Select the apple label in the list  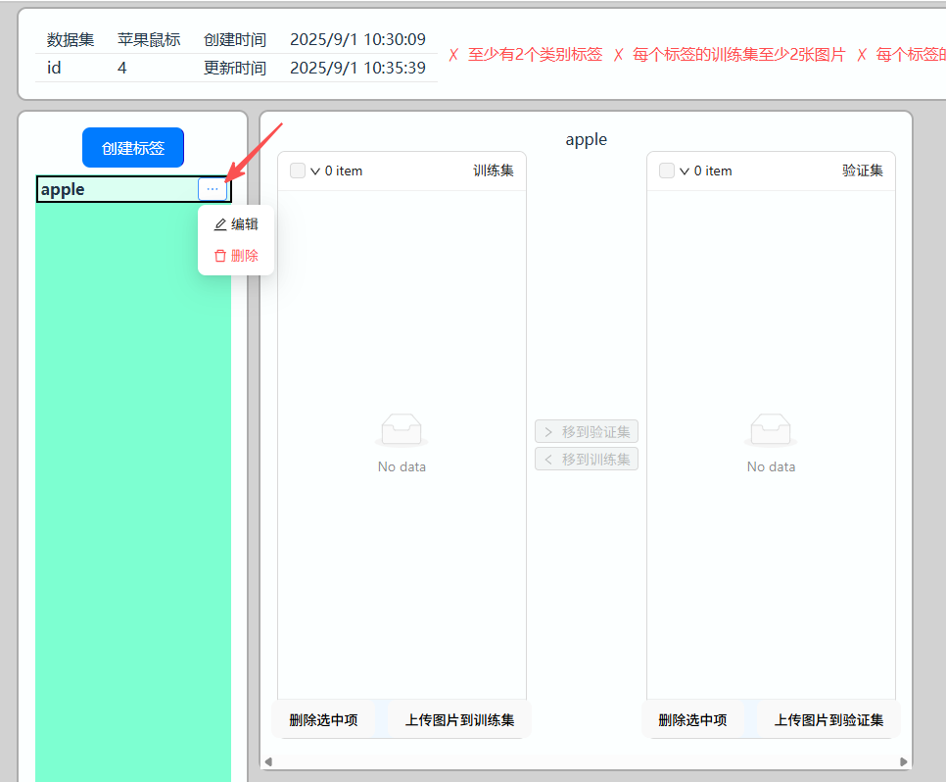click(x=108, y=189)
